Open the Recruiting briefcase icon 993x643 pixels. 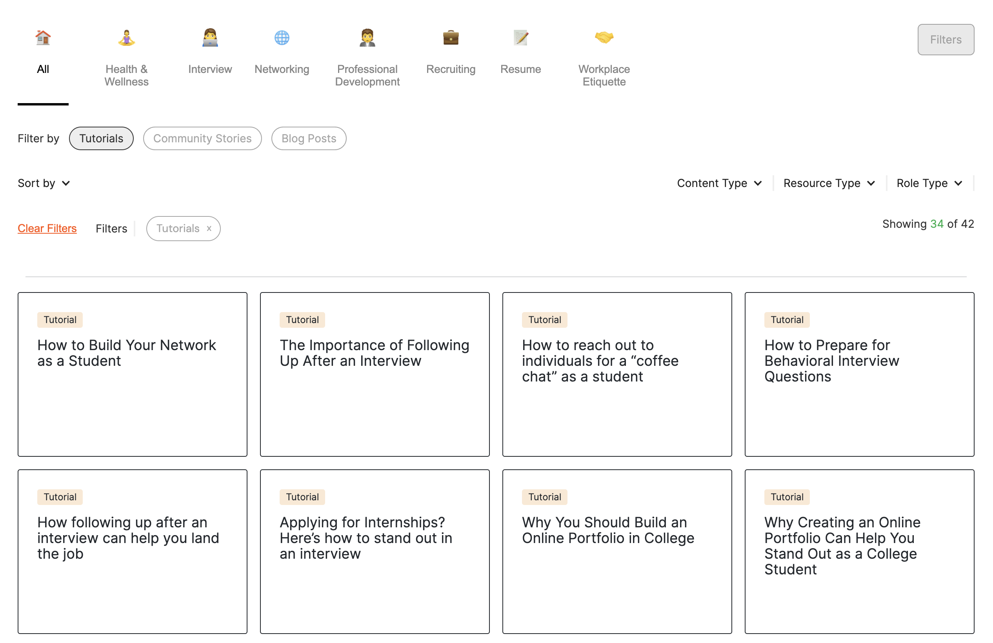tap(451, 38)
